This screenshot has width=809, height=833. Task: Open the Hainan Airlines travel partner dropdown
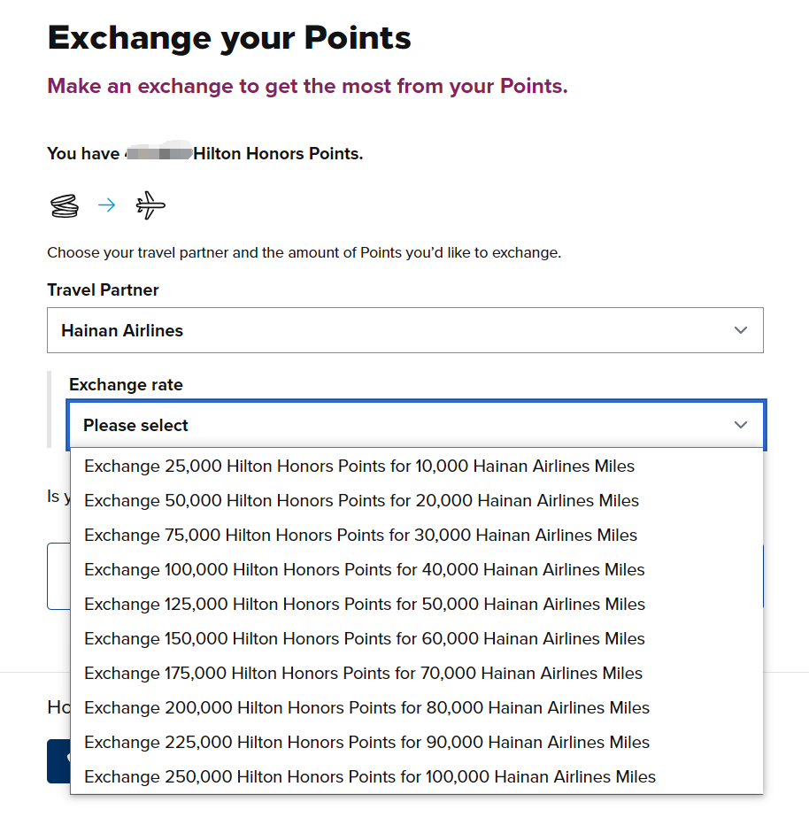pyautogui.click(x=404, y=330)
